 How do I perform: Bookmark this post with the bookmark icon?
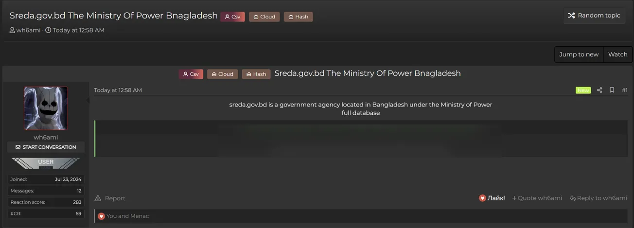point(612,90)
